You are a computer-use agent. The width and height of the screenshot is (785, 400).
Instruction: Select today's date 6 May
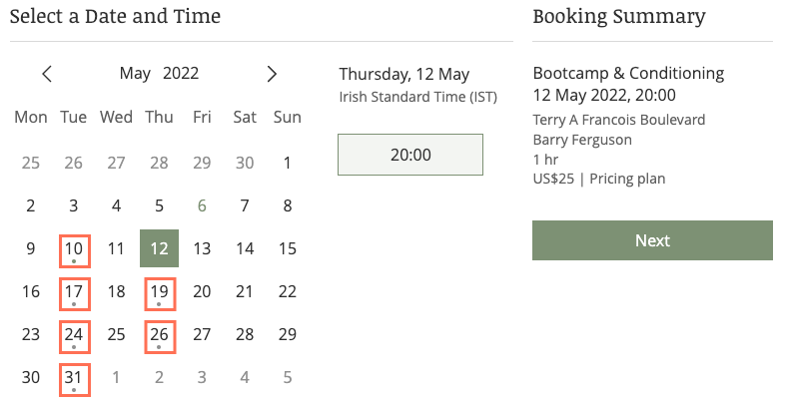pos(202,205)
